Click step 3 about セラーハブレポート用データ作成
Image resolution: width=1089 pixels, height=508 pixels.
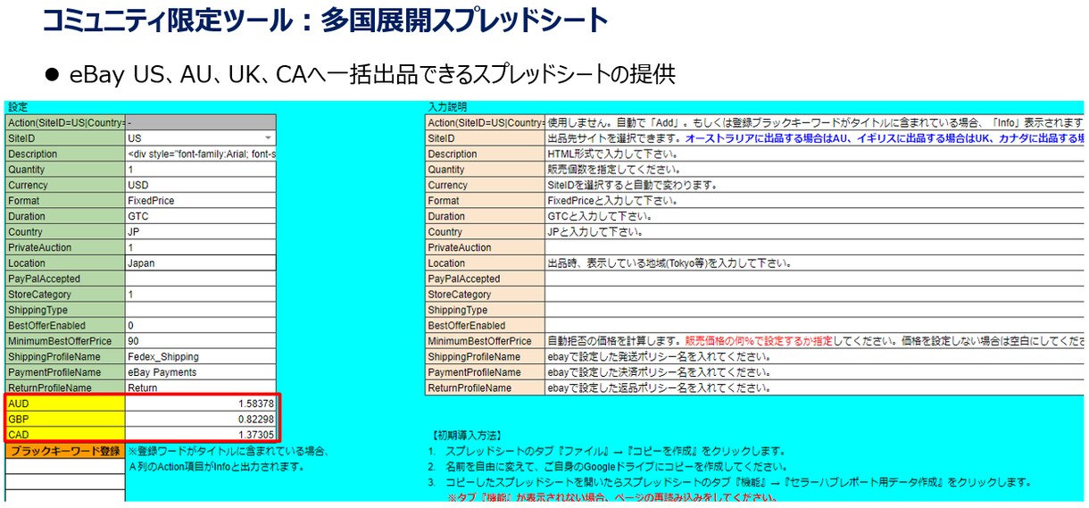point(729,482)
